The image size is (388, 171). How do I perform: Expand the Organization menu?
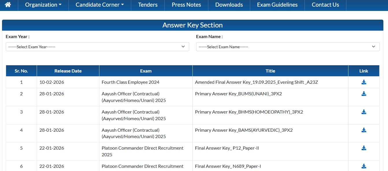43,5
